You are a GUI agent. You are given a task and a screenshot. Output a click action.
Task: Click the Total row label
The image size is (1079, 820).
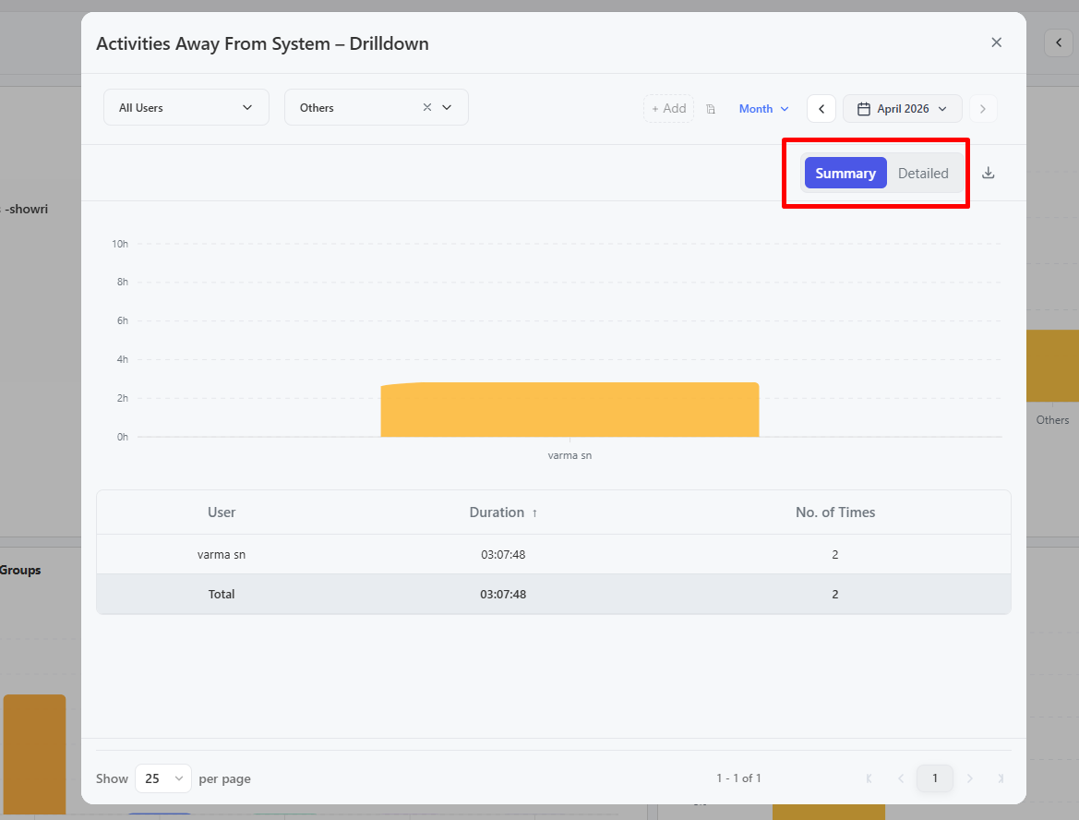tap(222, 594)
